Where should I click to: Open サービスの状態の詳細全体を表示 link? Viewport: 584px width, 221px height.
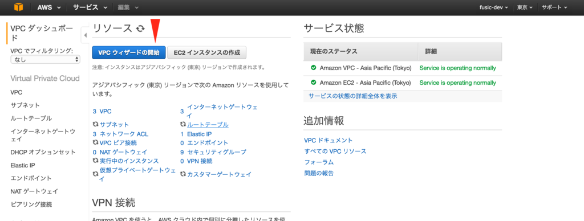coord(352,96)
